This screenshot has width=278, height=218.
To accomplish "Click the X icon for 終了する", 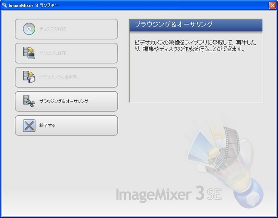I will tap(29, 126).
